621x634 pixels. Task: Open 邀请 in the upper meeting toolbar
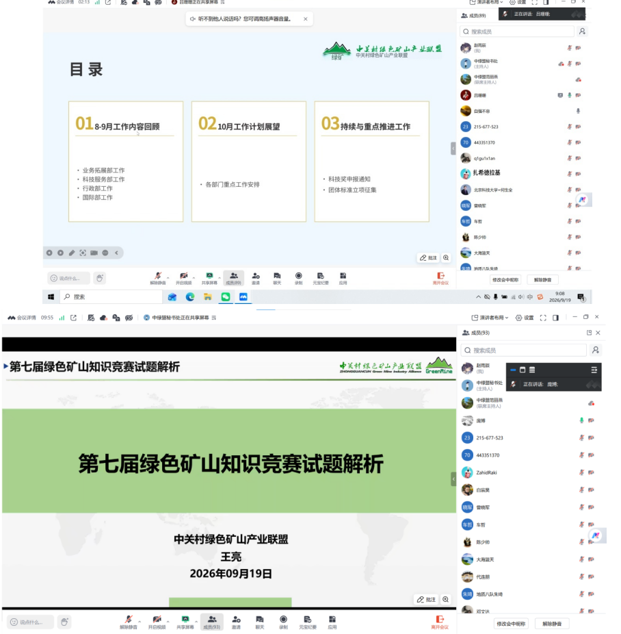pos(256,278)
